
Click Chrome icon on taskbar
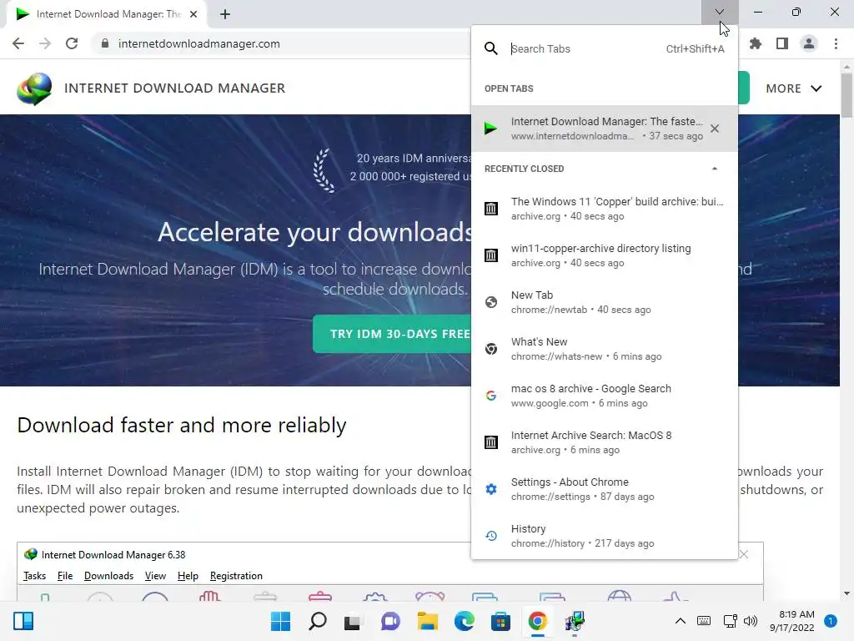click(538, 621)
